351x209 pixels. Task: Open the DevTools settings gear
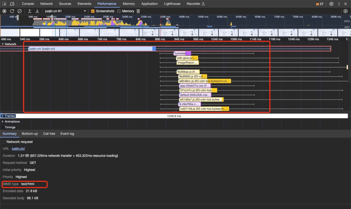tap(331, 4)
